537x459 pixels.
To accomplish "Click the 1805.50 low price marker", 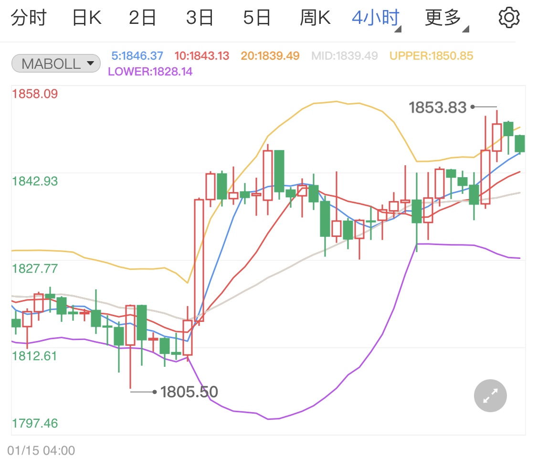I will point(189,392).
